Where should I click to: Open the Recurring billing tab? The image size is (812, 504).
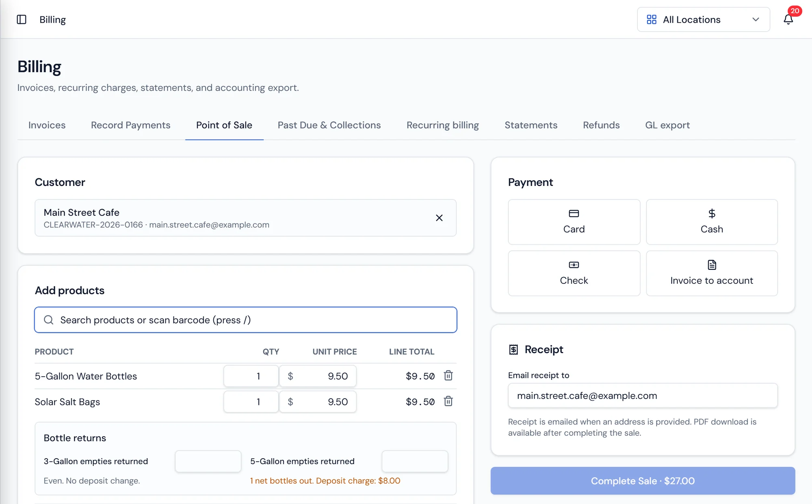[x=443, y=125]
